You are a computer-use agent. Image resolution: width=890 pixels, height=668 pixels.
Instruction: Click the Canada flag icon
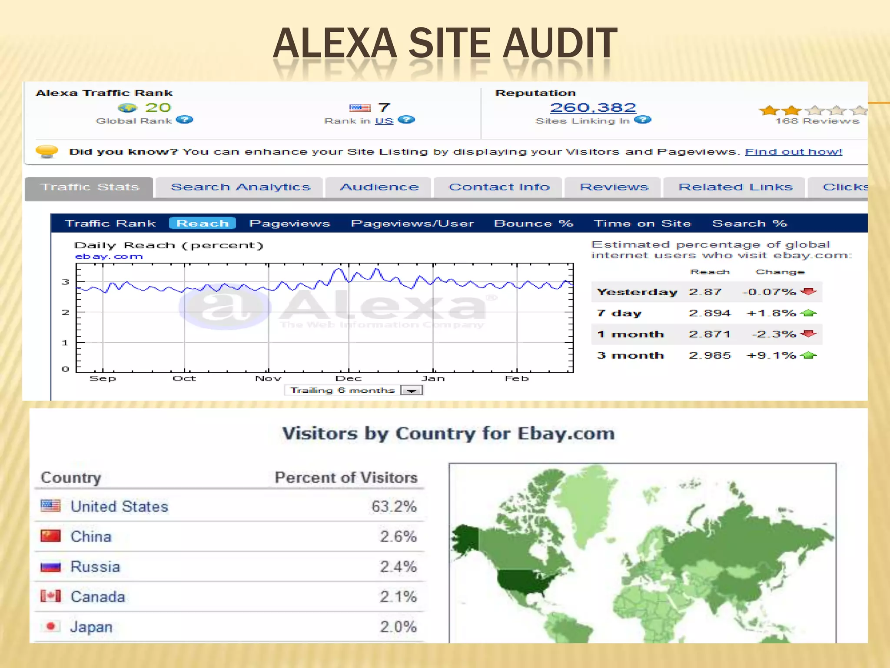(x=50, y=596)
